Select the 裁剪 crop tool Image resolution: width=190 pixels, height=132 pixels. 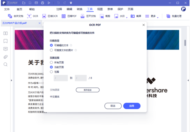(105, 16)
